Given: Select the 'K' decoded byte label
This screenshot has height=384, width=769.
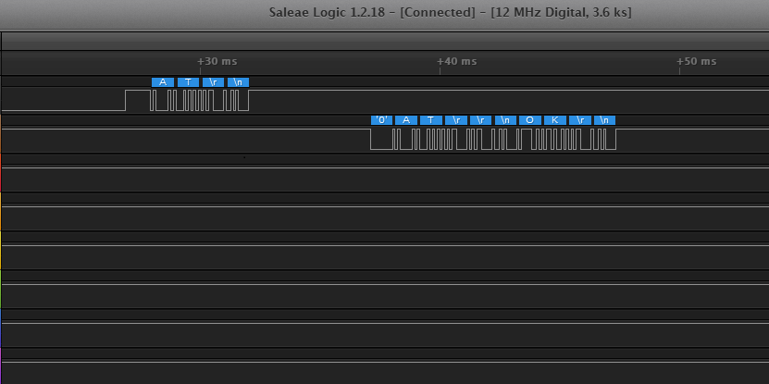Looking at the screenshot, I should 555,120.
